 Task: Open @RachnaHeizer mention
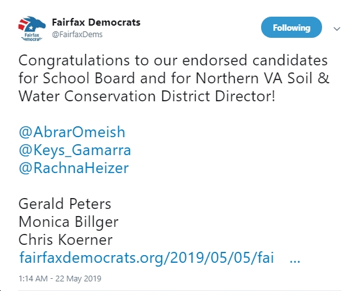pyautogui.click(x=74, y=168)
